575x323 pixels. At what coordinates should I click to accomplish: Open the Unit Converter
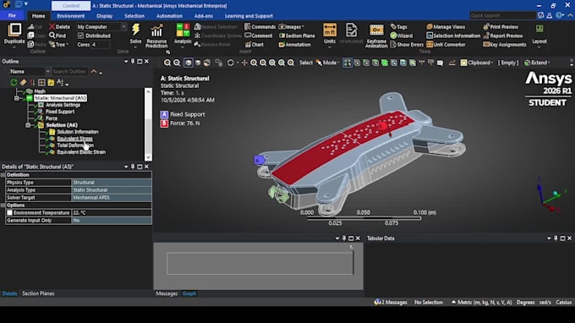tap(446, 44)
